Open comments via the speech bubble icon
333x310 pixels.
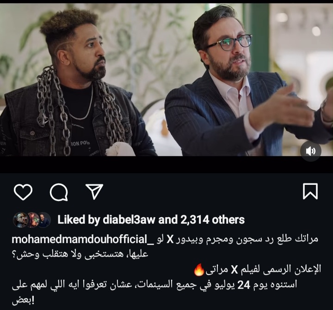(59, 192)
